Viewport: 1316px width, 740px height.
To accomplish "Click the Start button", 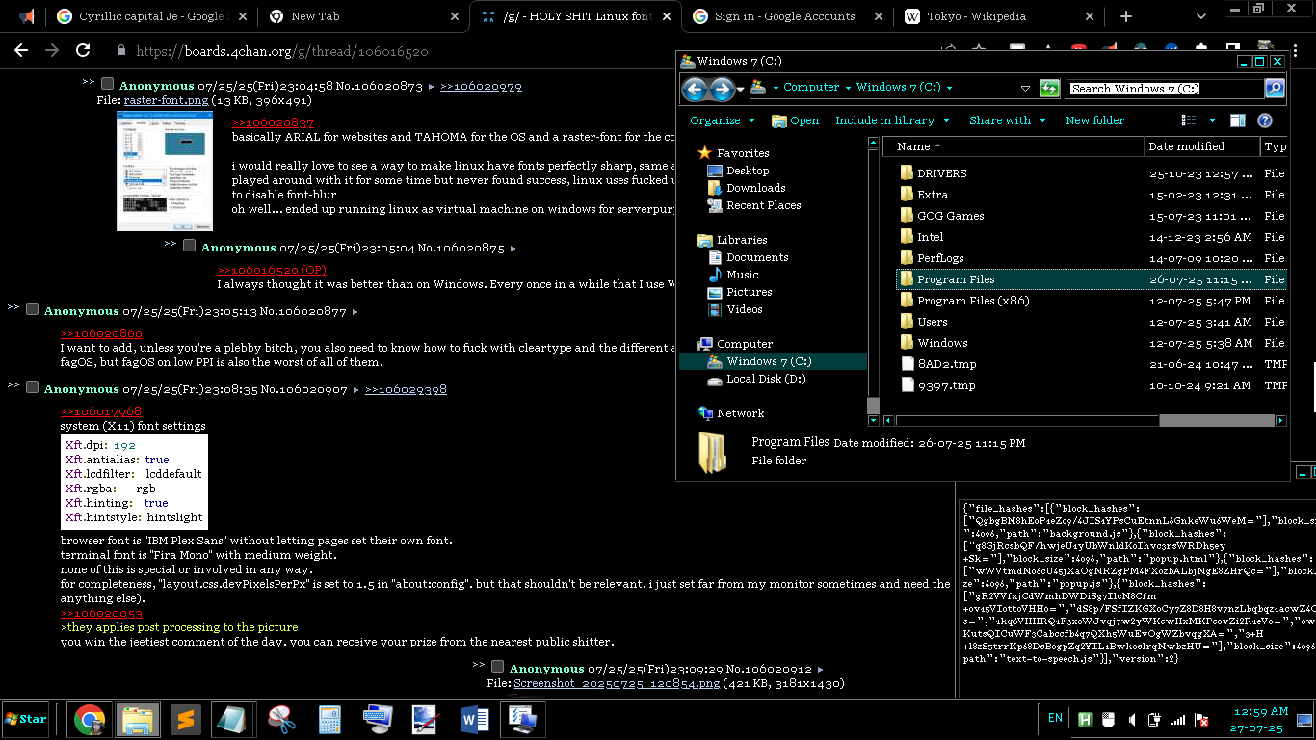I will pos(26,719).
